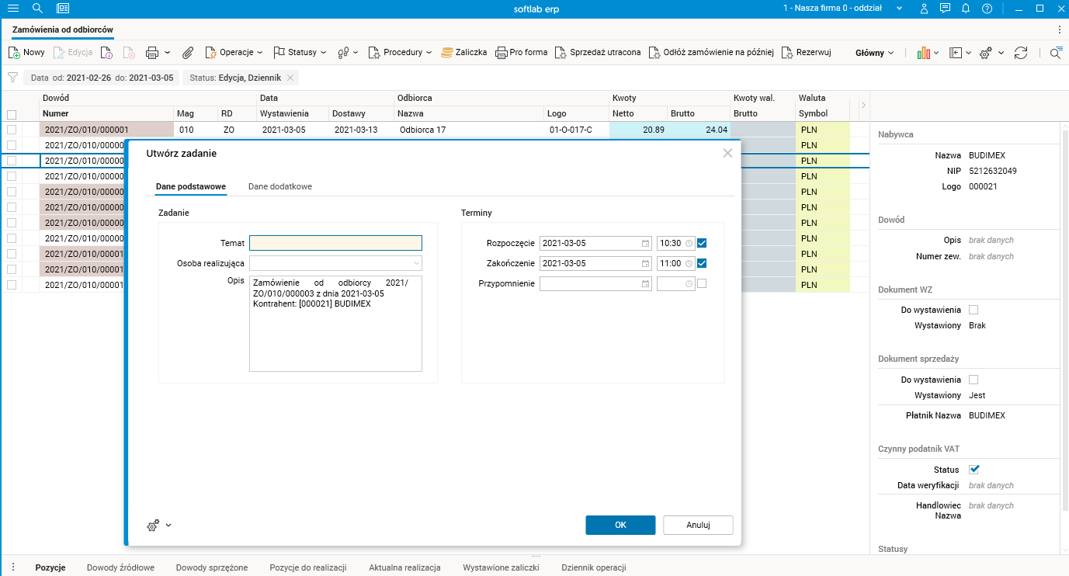Click the filter funnel icon
The image size is (1069, 576).
[12, 78]
